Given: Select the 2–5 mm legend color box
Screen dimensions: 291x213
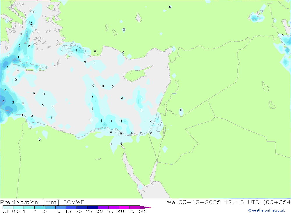Looking at the screenshot, I should point(40,207).
